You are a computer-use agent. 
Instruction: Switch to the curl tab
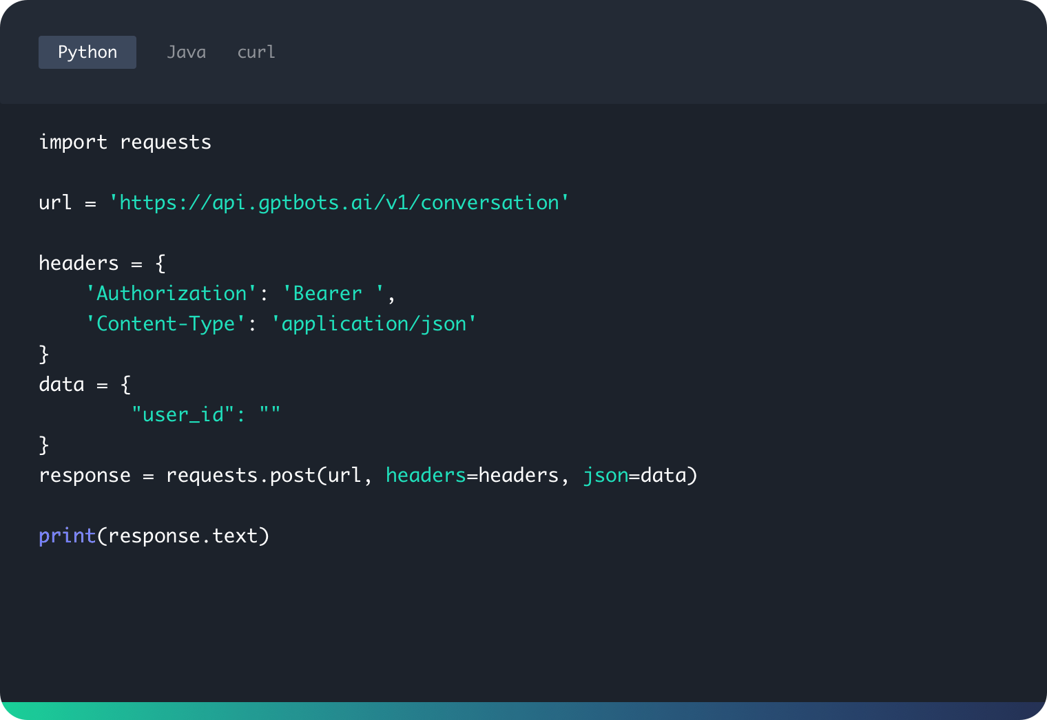point(256,52)
